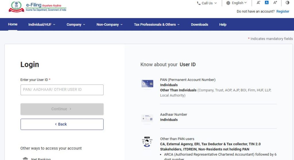The width and height of the screenshot is (294, 160).
Task: Open the Call Us dropdown
Action: tap(207, 3)
